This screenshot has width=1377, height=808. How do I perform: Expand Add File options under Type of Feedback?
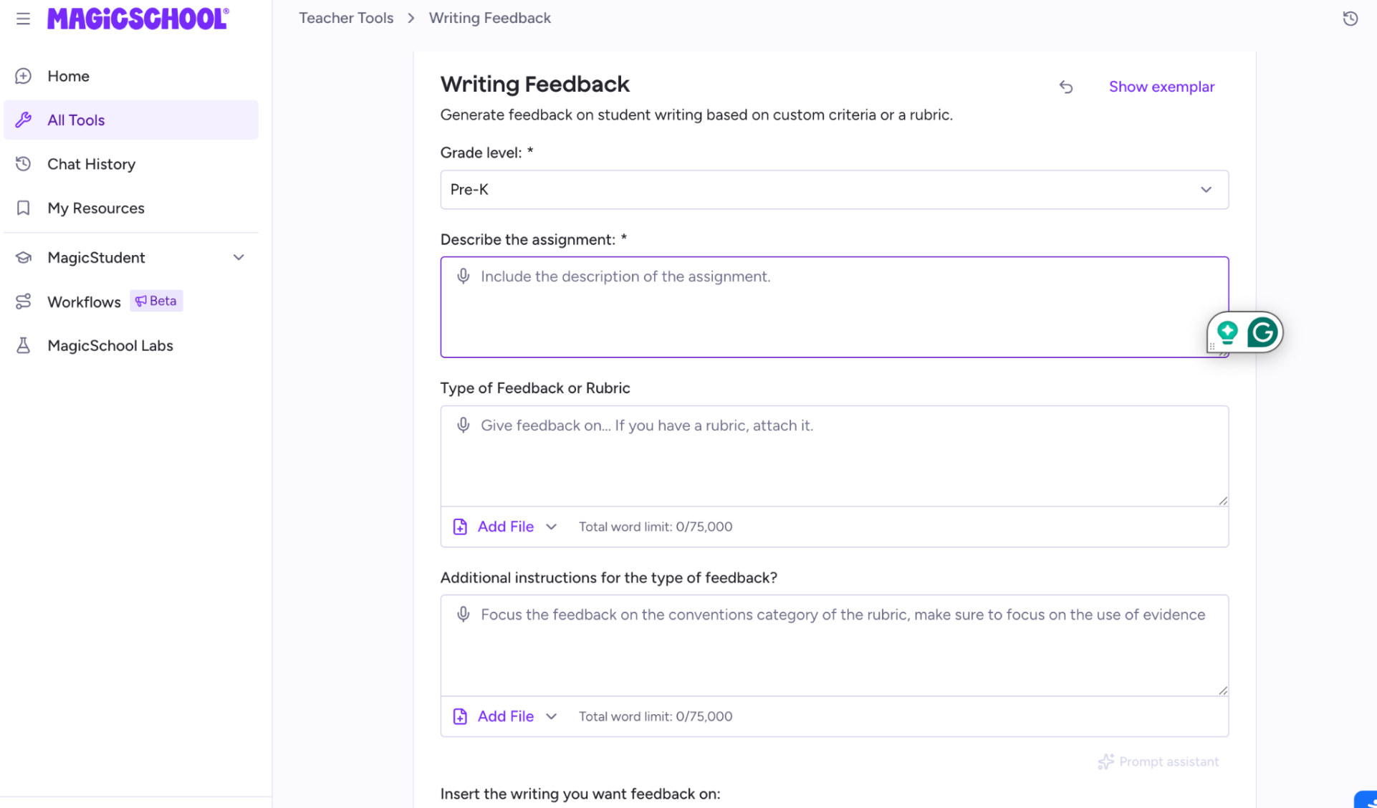pos(551,527)
